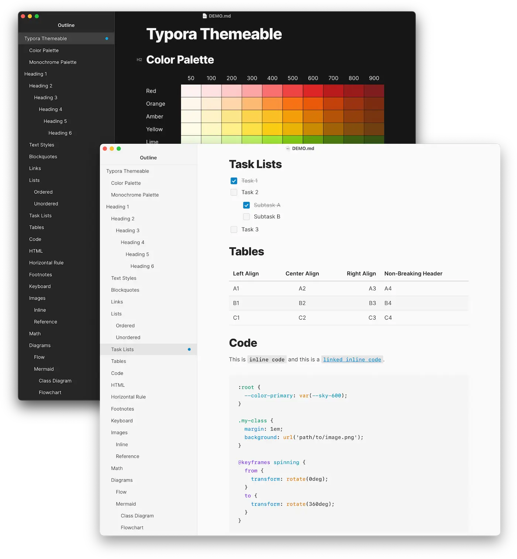Click the :root selector in code block
Viewport: 517px width, 559px height.
[x=246, y=387]
